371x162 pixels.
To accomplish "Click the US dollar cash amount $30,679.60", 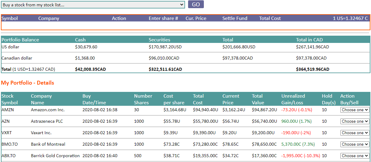I will pyautogui.click(x=86, y=47).
